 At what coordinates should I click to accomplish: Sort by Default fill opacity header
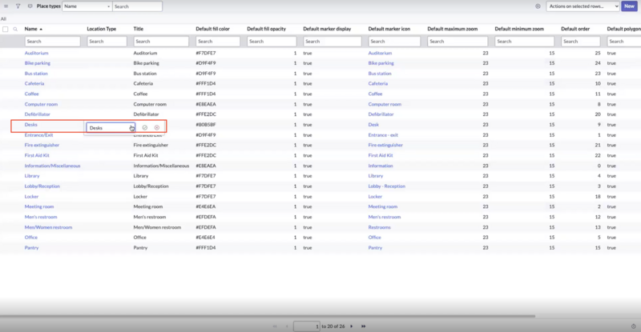[x=267, y=29]
